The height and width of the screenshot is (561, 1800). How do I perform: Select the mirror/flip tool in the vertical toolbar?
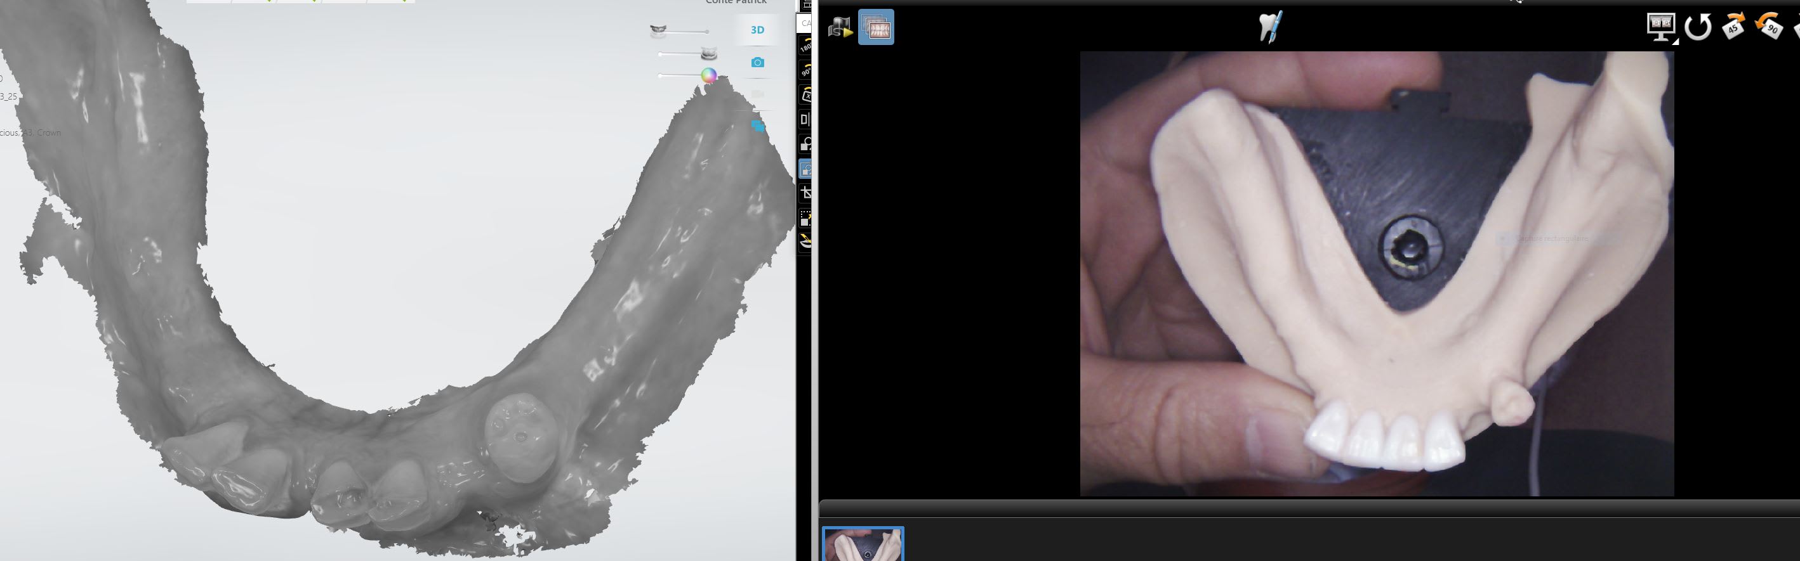[805, 119]
